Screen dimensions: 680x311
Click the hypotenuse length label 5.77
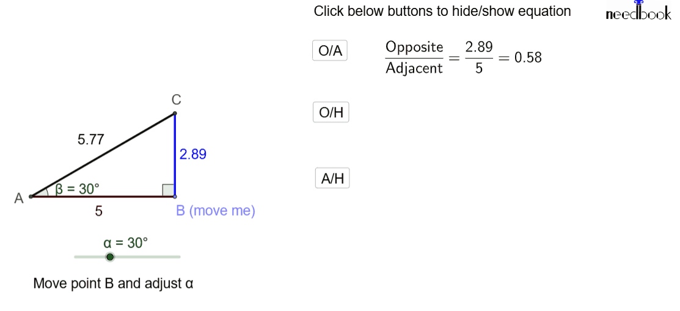click(90, 139)
